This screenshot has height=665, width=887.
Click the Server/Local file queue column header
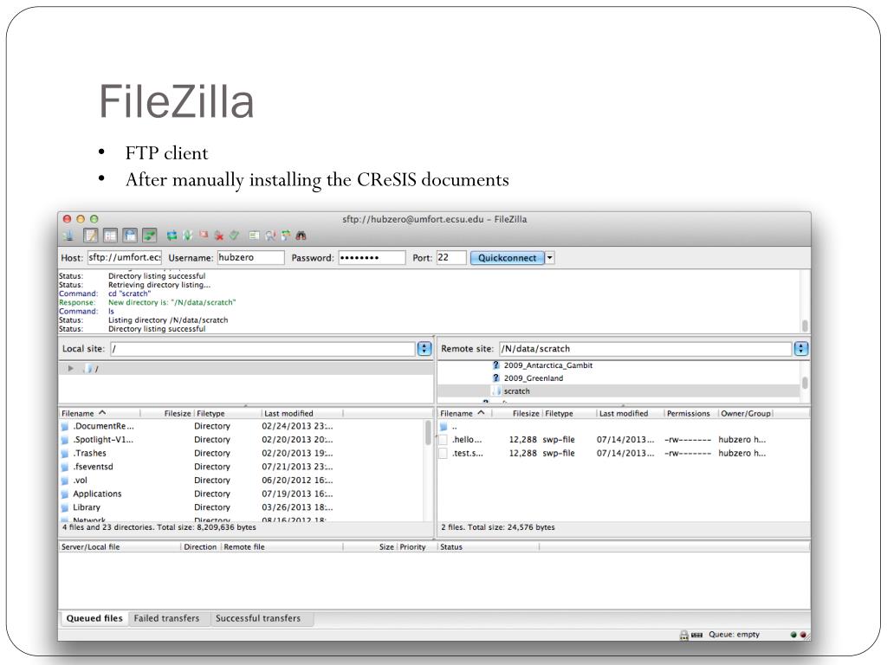[x=120, y=547]
